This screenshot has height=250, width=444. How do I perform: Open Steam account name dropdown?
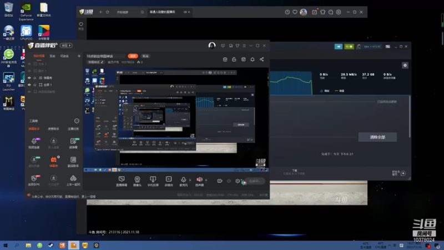[372, 47]
